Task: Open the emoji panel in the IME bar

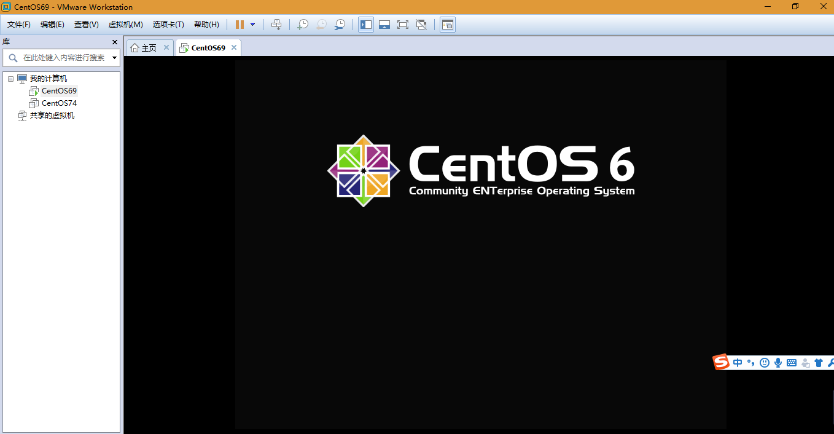Action: click(x=765, y=363)
